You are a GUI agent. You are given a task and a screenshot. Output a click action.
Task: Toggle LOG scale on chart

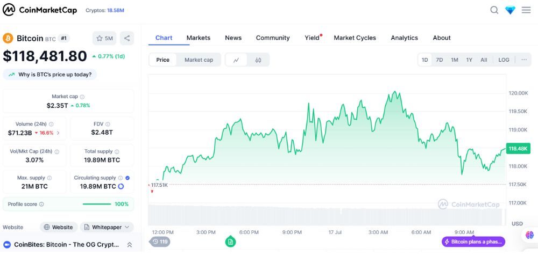[504, 60]
